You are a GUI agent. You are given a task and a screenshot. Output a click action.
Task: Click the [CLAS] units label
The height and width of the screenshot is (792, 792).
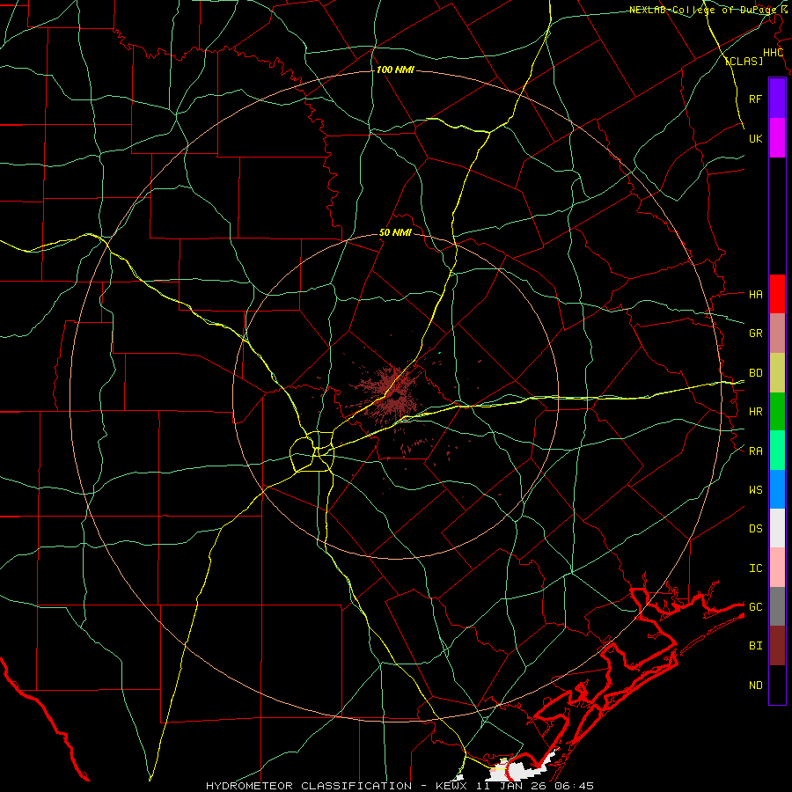point(744,61)
